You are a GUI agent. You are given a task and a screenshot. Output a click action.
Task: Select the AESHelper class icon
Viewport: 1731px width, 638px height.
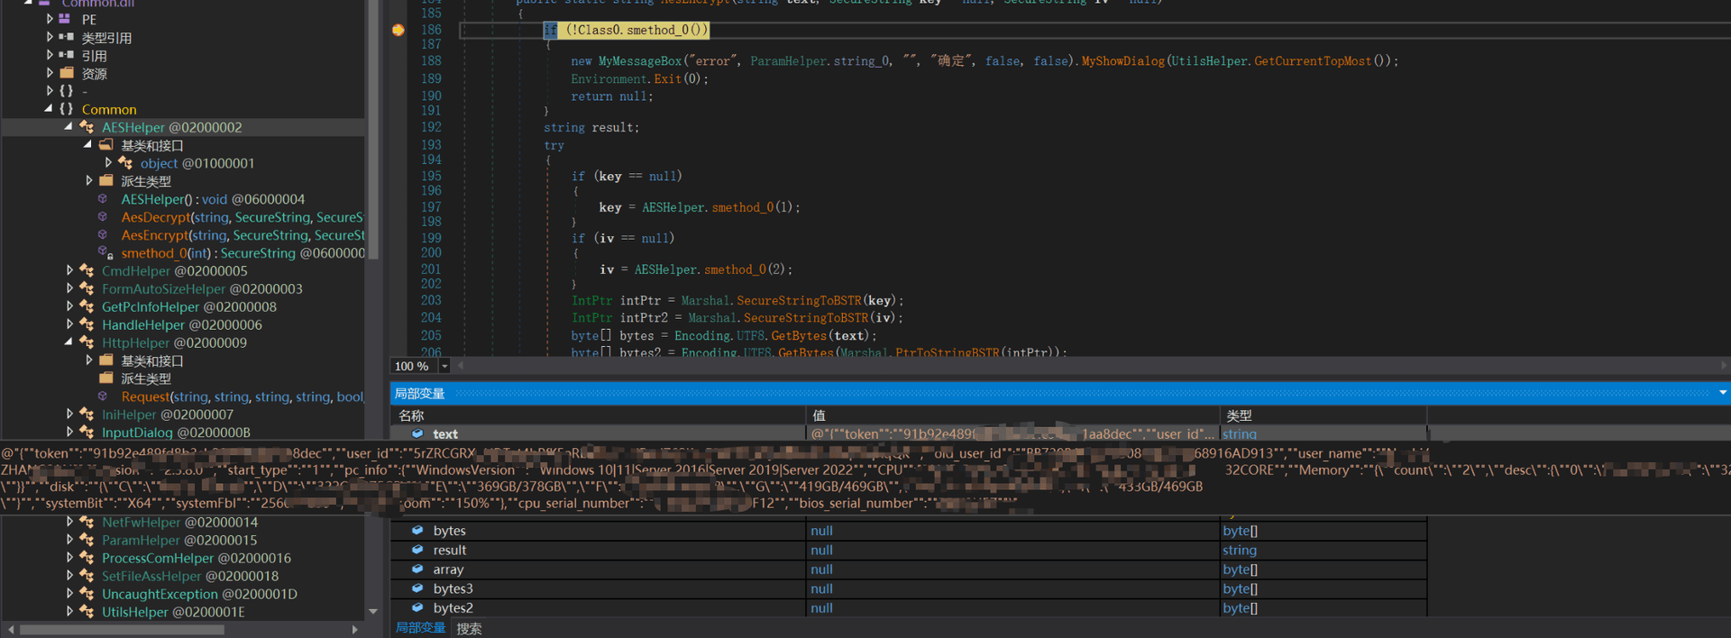coord(87,128)
